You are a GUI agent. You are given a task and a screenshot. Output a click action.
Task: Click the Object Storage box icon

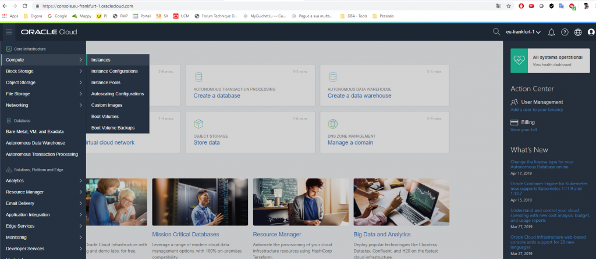pos(198,124)
